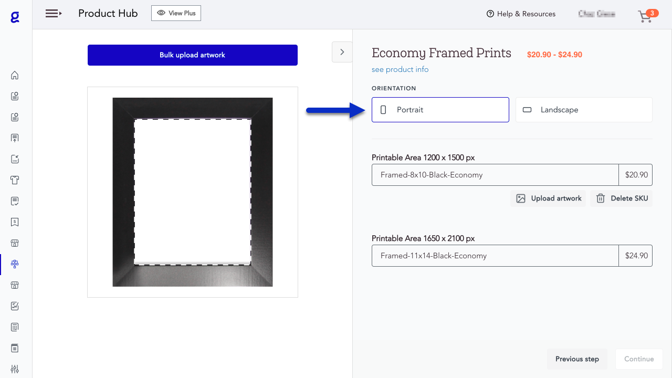View the analytics chart icon
The image size is (672, 378).
14,306
